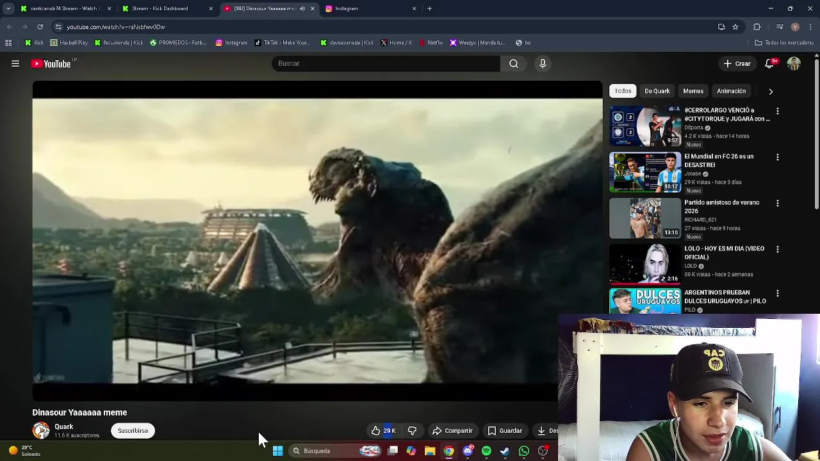
Task: Open options for LOLO video
Action: pyautogui.click(x=778, y=249)
